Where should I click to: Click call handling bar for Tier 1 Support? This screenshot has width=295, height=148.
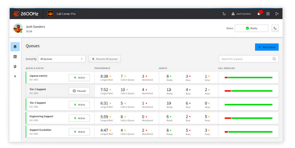coord(248,91)
